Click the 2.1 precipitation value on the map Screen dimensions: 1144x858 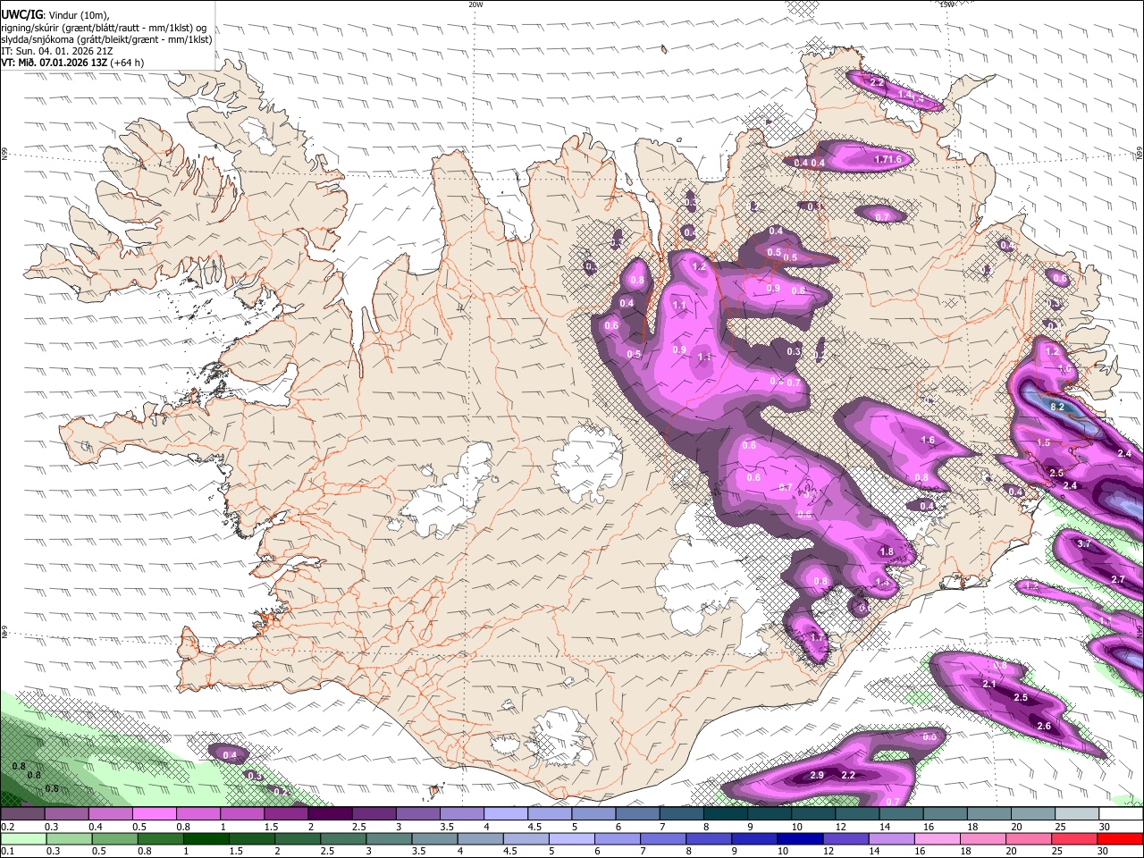pyautogui.click(x=989, y=684)
